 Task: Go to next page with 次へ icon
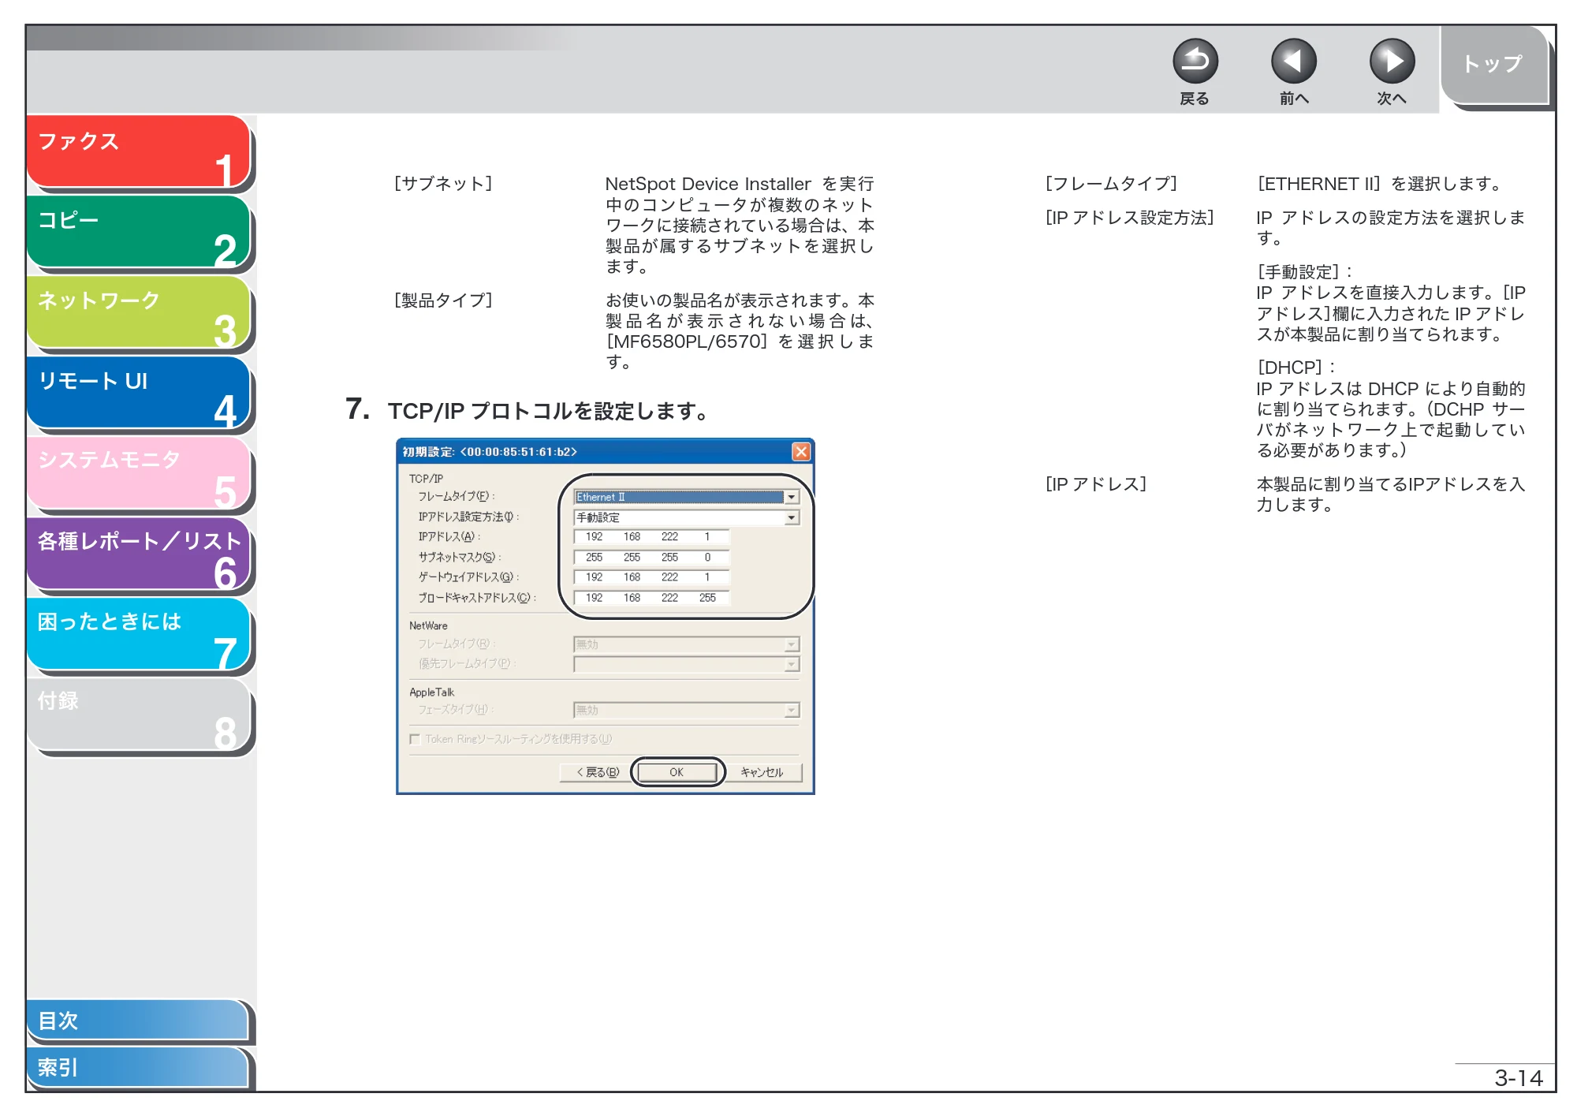click(1392, 62)
